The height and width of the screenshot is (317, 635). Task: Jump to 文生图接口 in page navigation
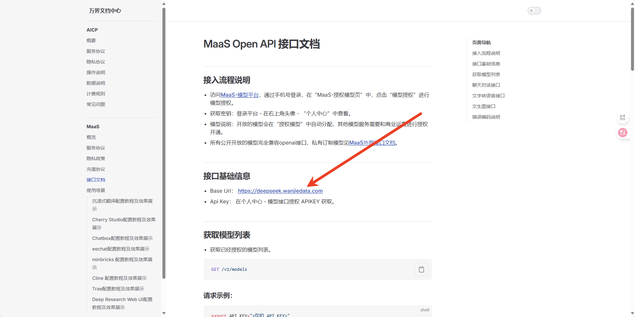[x=484, y=106]
